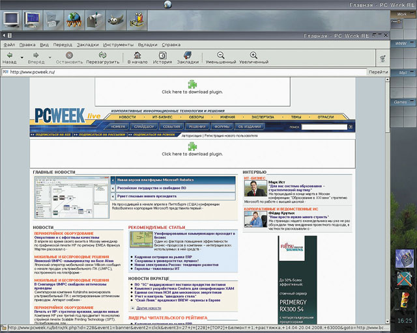The image size is (417, 333).
Task: Open the Правка menu
Action: (27, 45)
